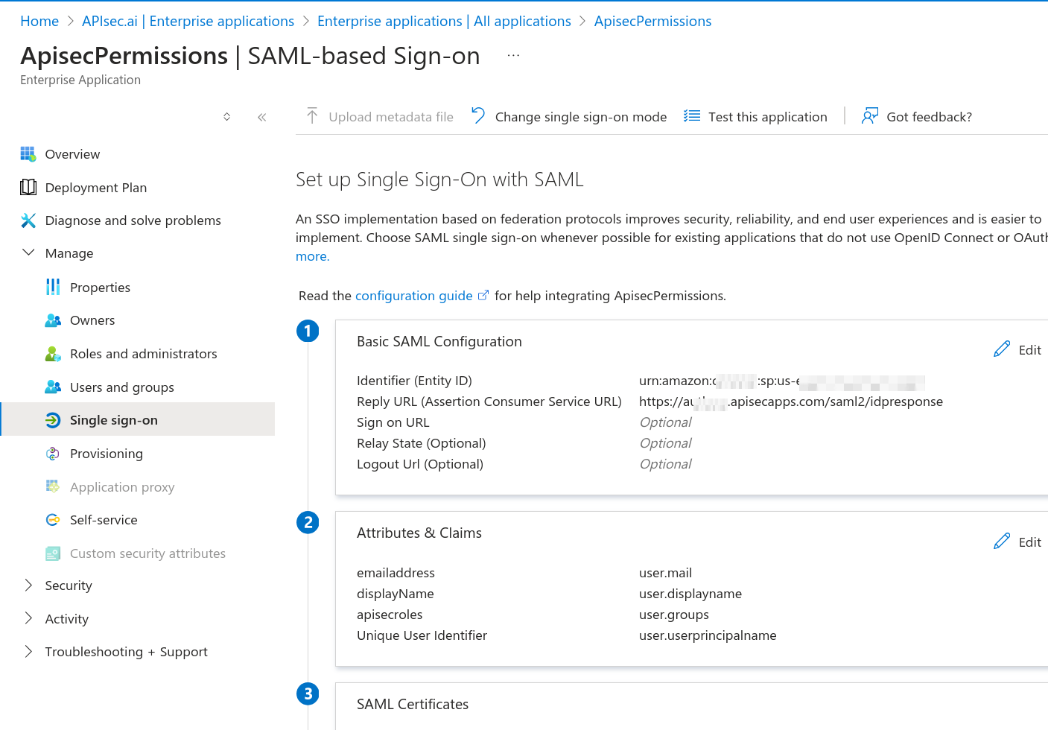Click the Overview grid icon in sidebar
The width and height of the screenshot is (1048, 730).
pyautogui.click(x=28, y=154)
